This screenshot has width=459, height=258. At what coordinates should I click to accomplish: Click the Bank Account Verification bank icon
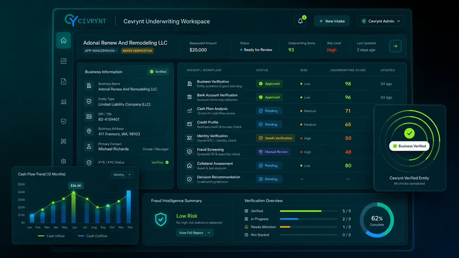point(189,97)
